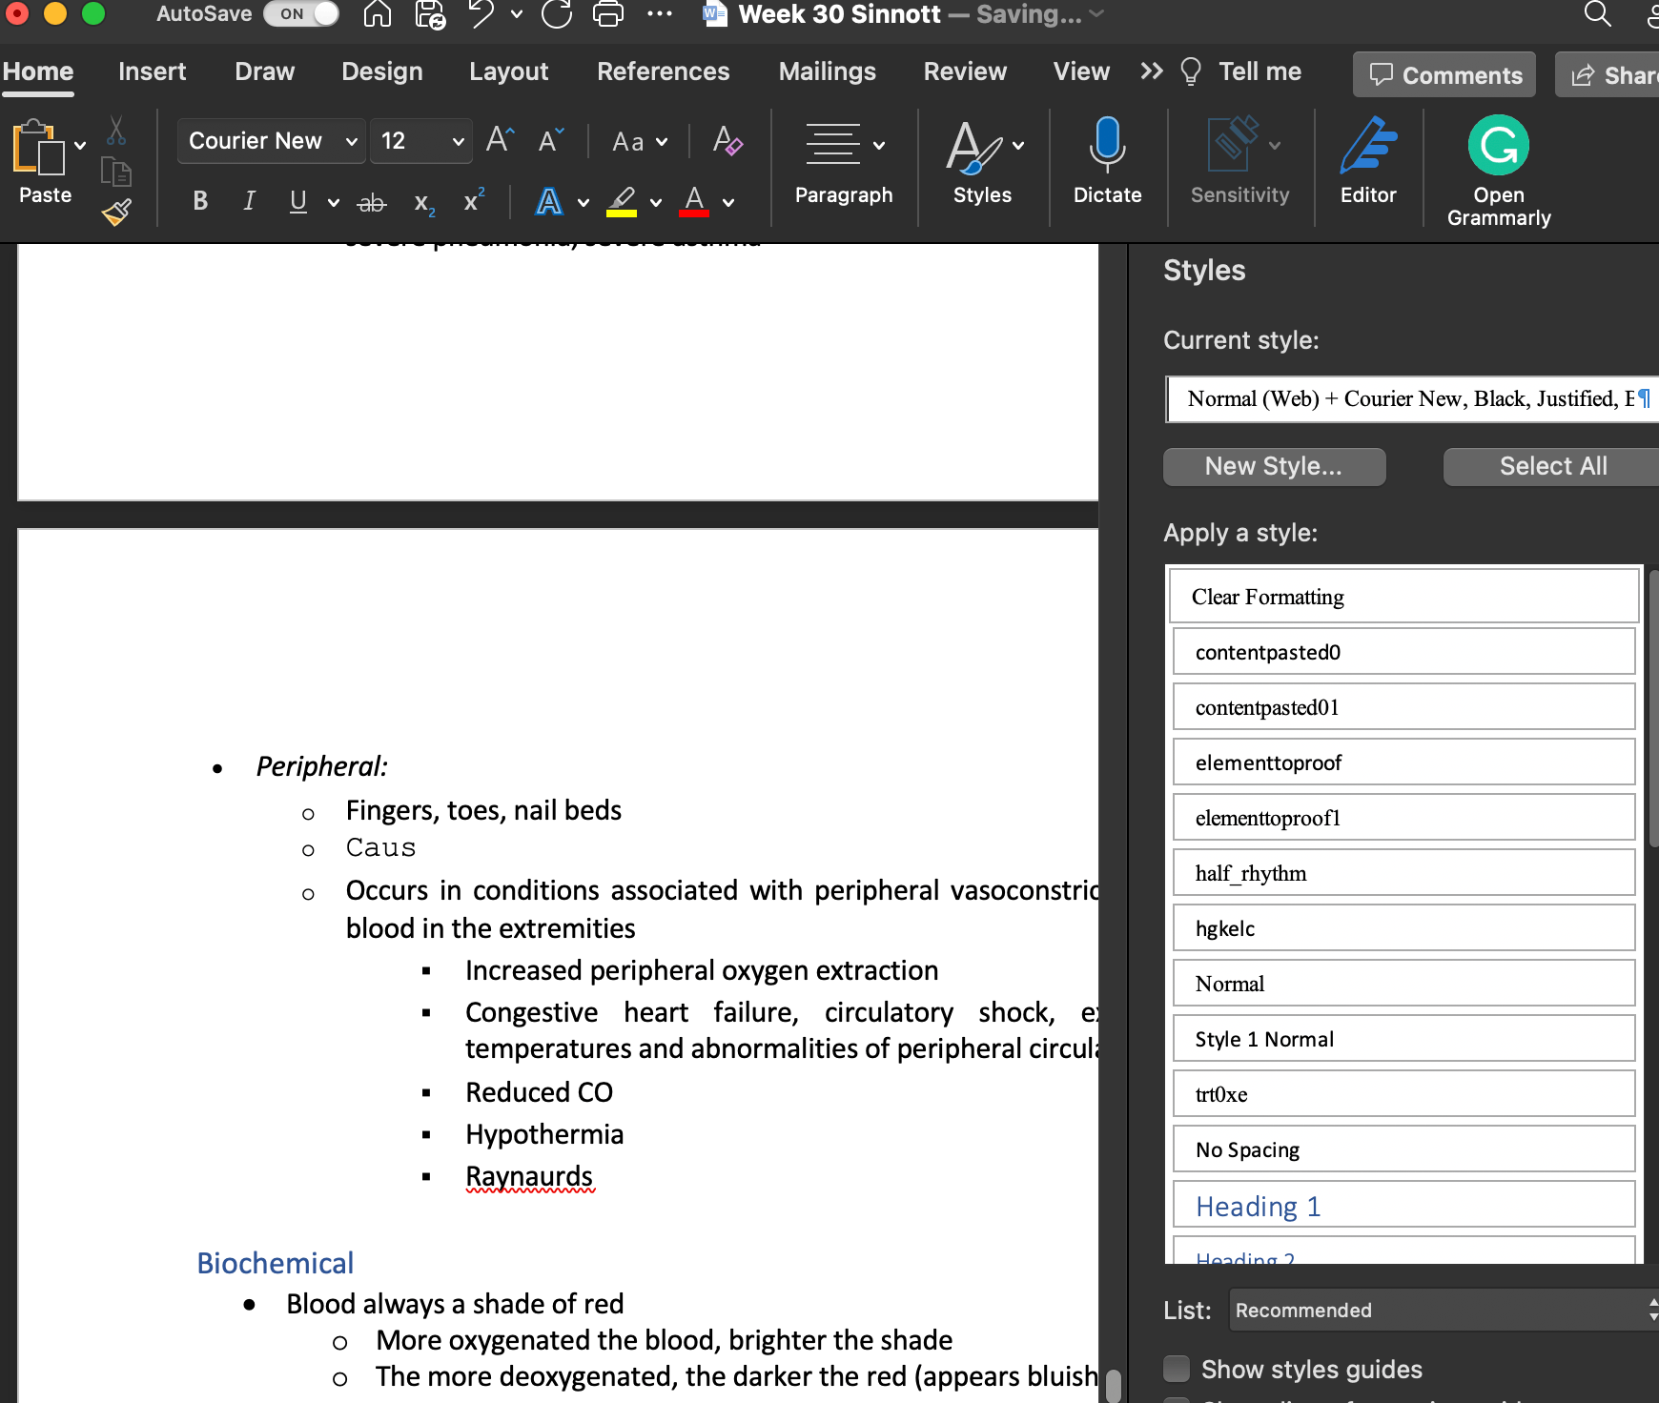Screen dimensions: 1659x1403
Task: Apply superscript formatting
Action: click(x=473, y=201)
